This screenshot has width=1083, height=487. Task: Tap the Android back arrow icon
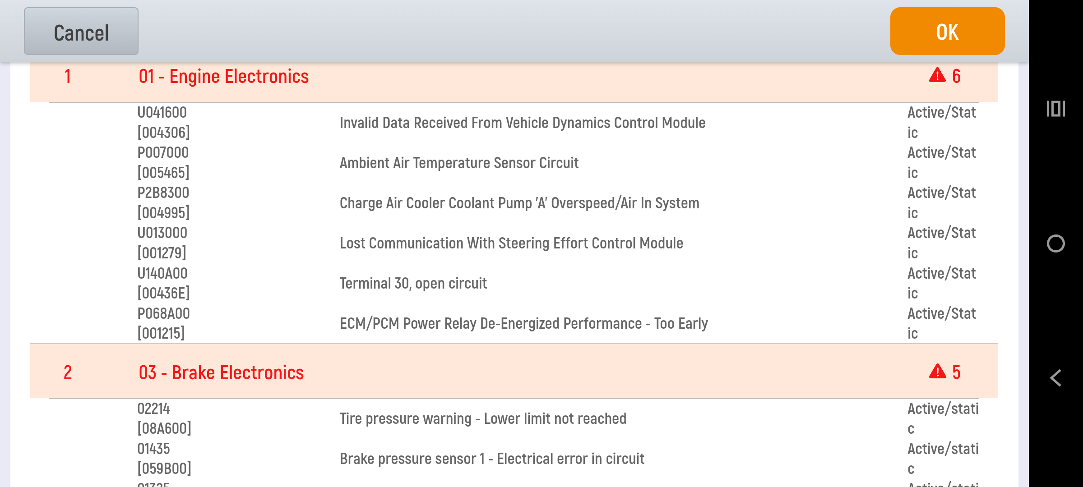tap(1055, 378)
